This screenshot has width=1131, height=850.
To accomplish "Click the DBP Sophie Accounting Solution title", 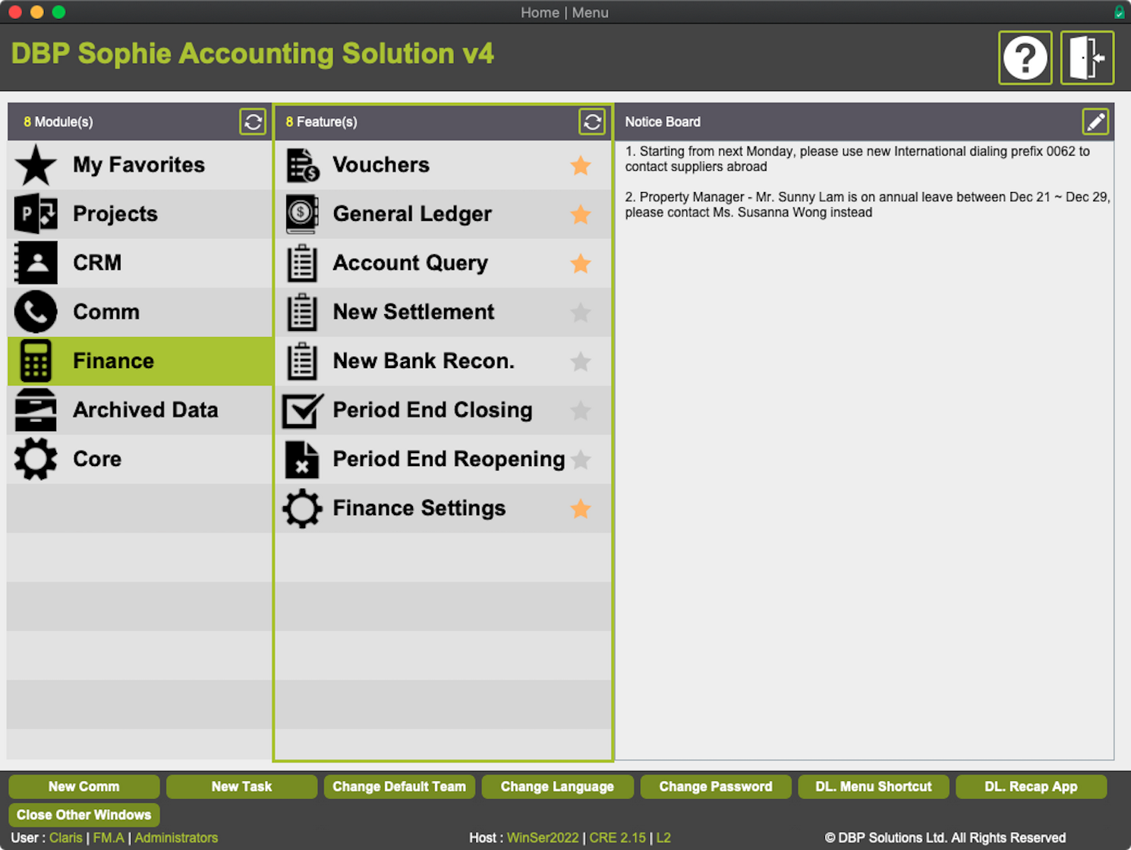I will point(252,54).
